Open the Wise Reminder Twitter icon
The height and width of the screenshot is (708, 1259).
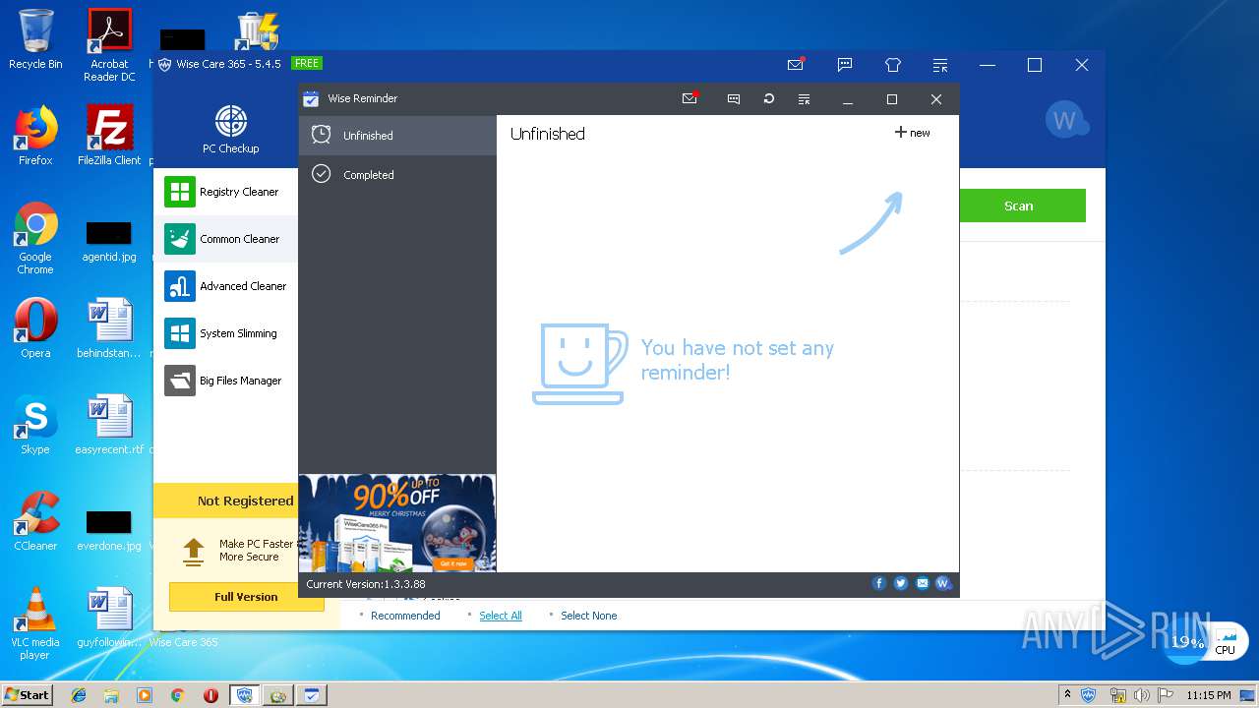901,583
